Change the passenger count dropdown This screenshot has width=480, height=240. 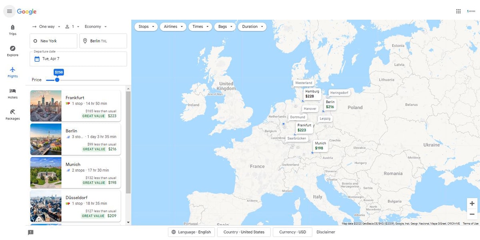(72, 26)
